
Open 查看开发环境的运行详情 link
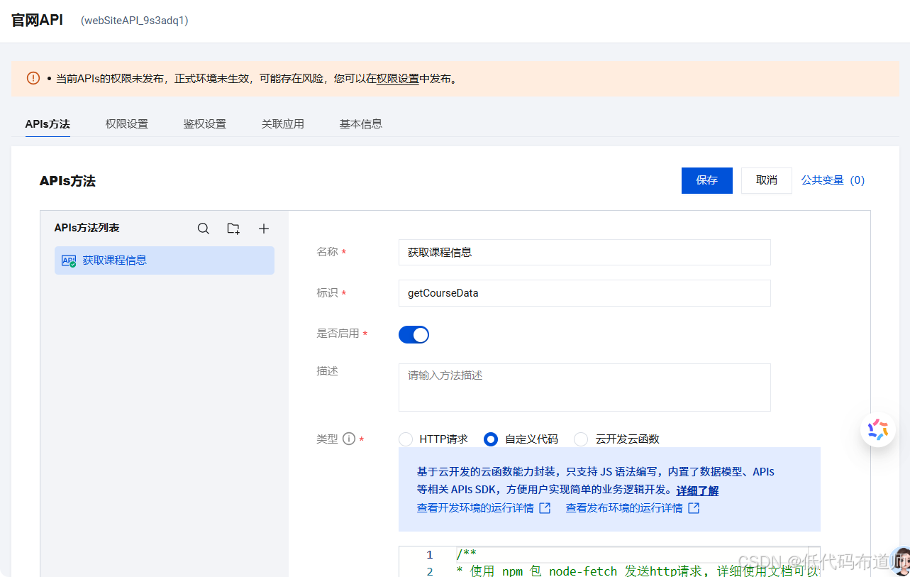(x=475, y=508)
